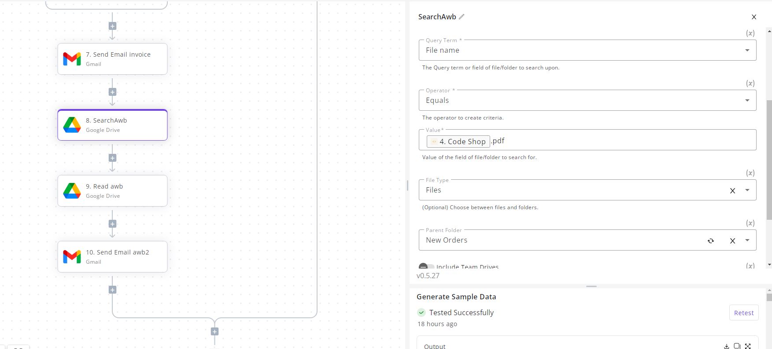
Task: Toggle dynamic value (x) for Query Term
Action: (750, 33)
